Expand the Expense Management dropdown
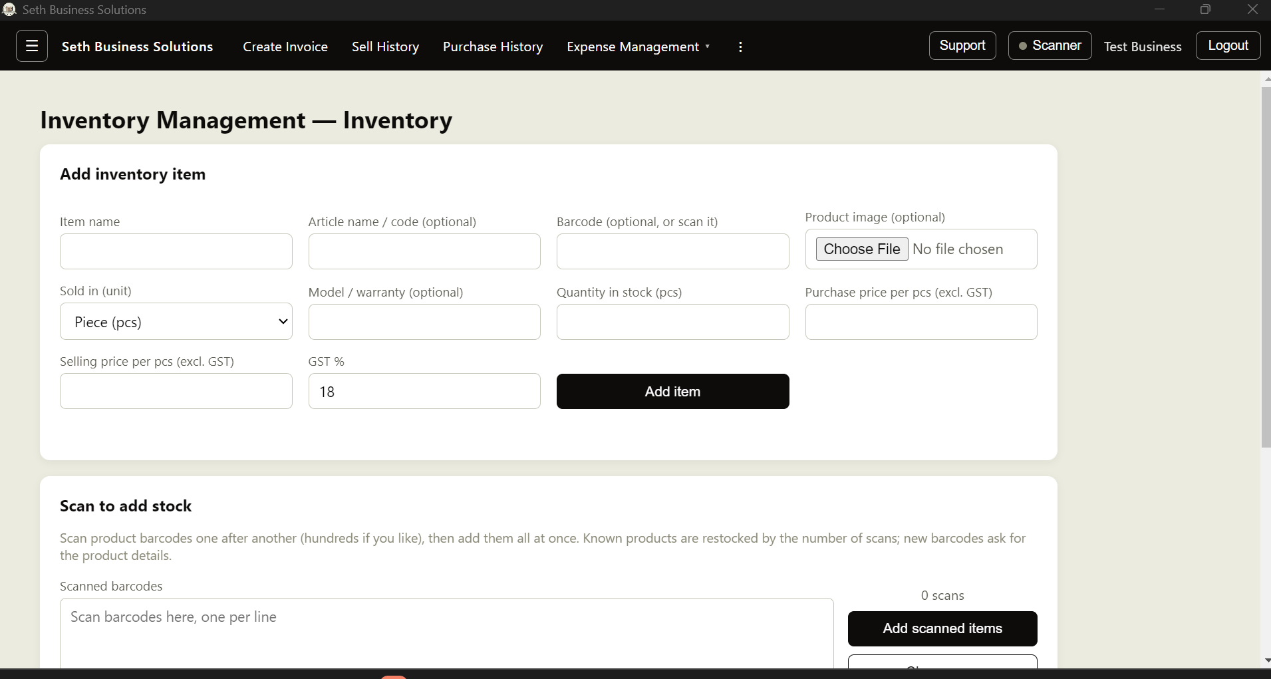1271x679 pixels. [x=638, y=47]
